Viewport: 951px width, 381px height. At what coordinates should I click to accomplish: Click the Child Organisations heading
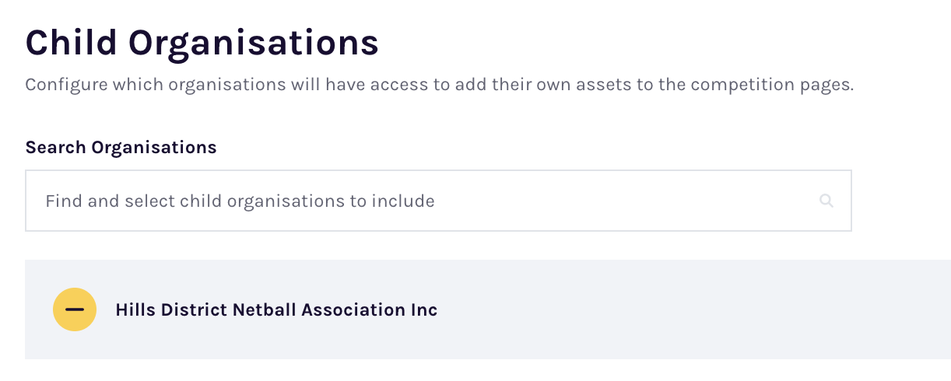tap(202, 44)
